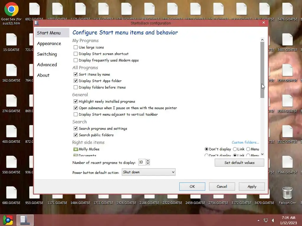Image resolution: width=302 pixels, height=226 pixels.
Task: Enable Use large icons checkbox
Action: click(x=76, y=47)
